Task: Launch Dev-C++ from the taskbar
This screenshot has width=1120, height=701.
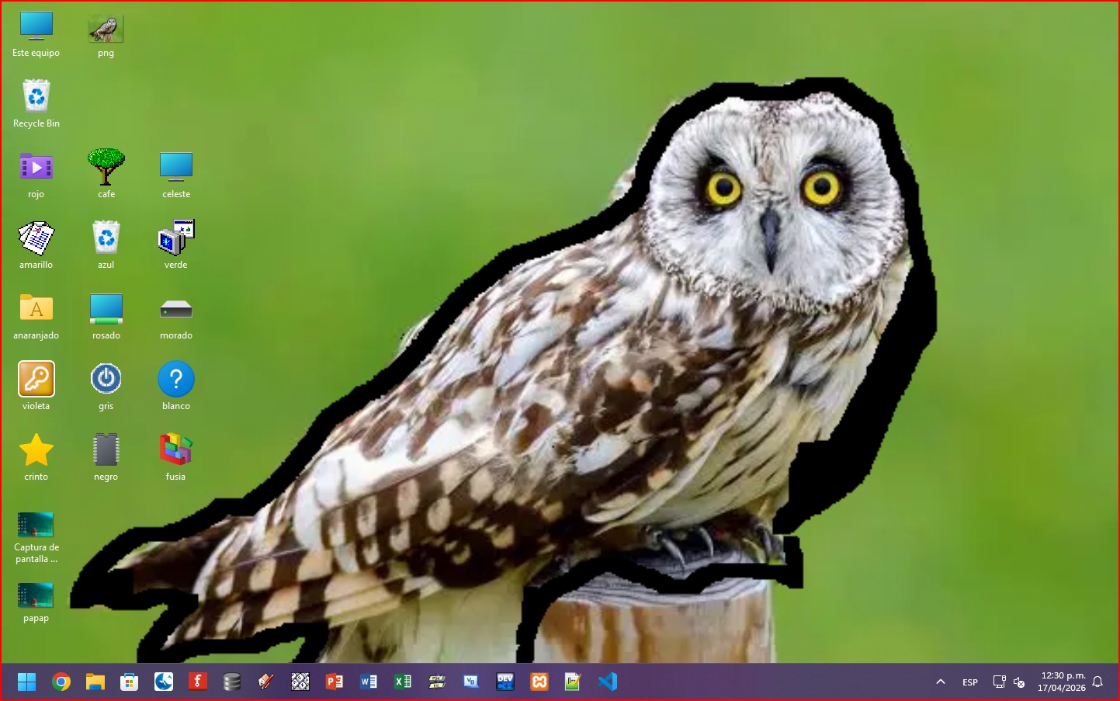Action: click(505, 682)
